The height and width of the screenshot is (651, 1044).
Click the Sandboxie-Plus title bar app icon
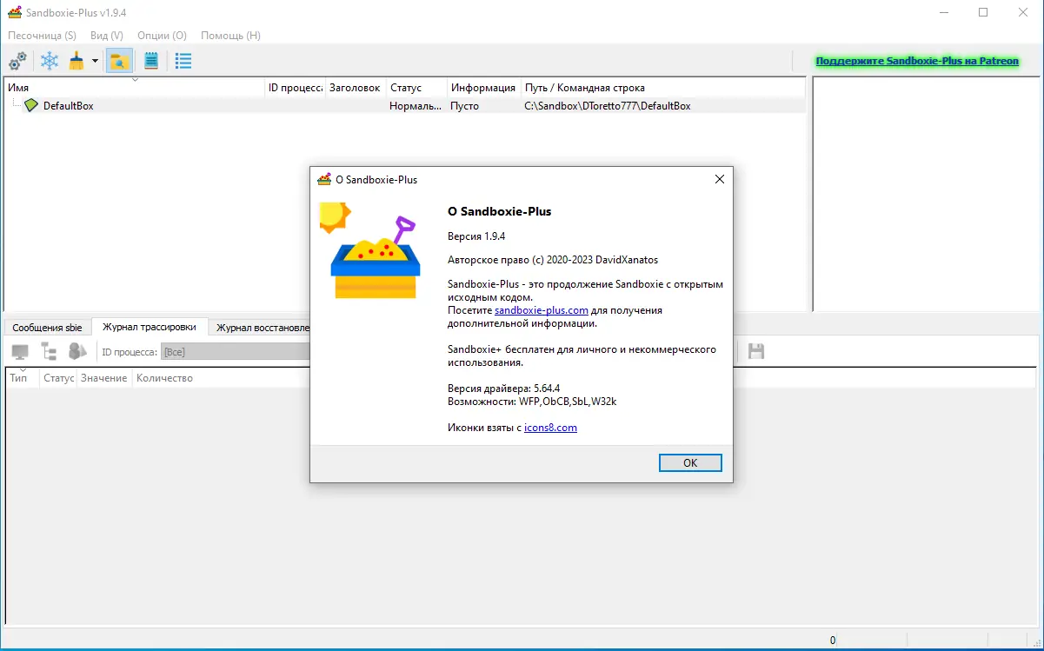tap(14, 12)
